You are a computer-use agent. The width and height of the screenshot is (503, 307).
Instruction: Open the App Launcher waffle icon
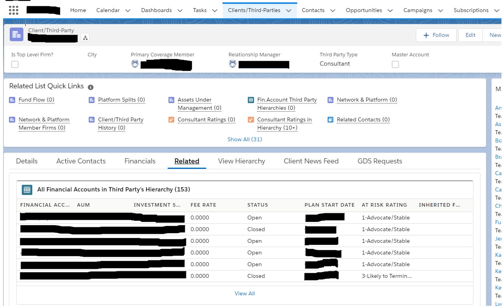(13, 10)
